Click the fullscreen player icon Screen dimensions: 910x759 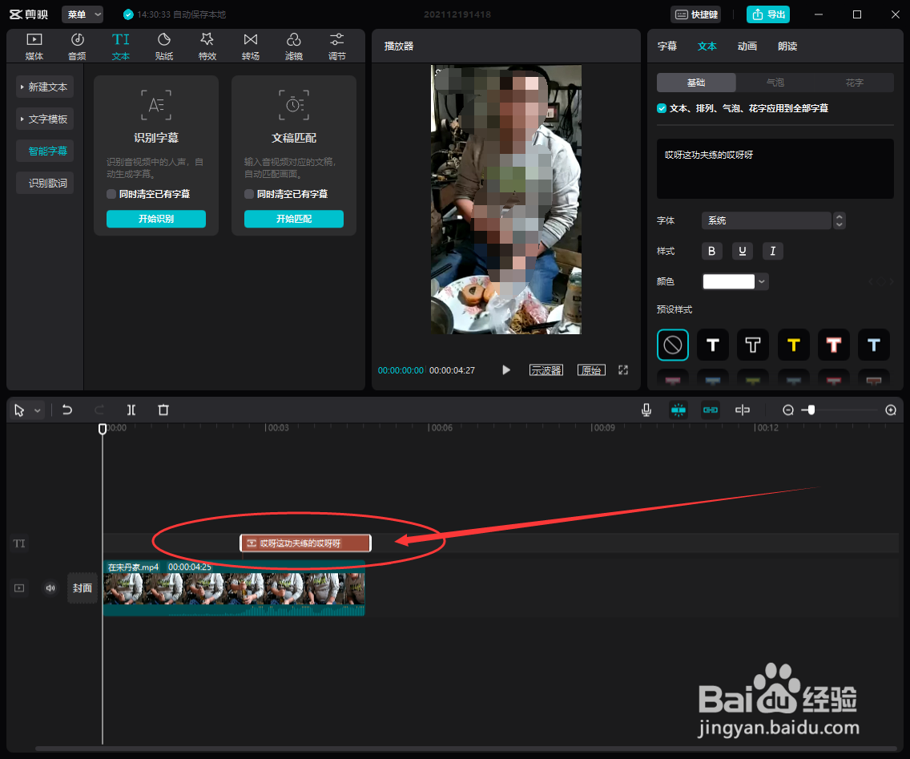pyautogui.click(x=623, y=370)
